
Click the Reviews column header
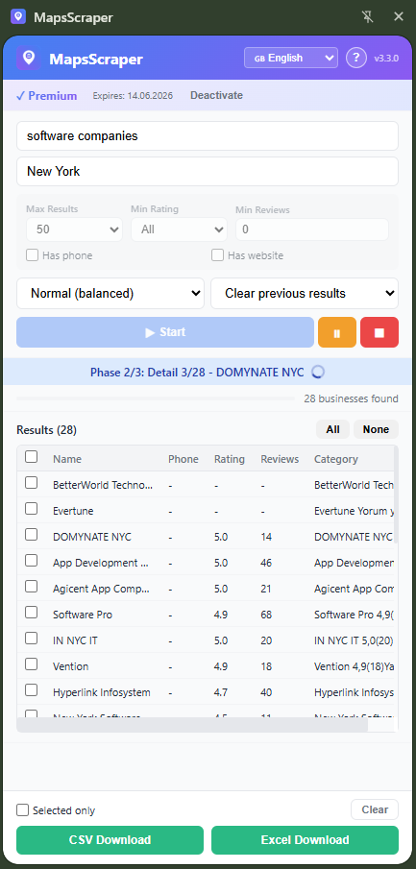pyautogui.click(x=280, y=459)
